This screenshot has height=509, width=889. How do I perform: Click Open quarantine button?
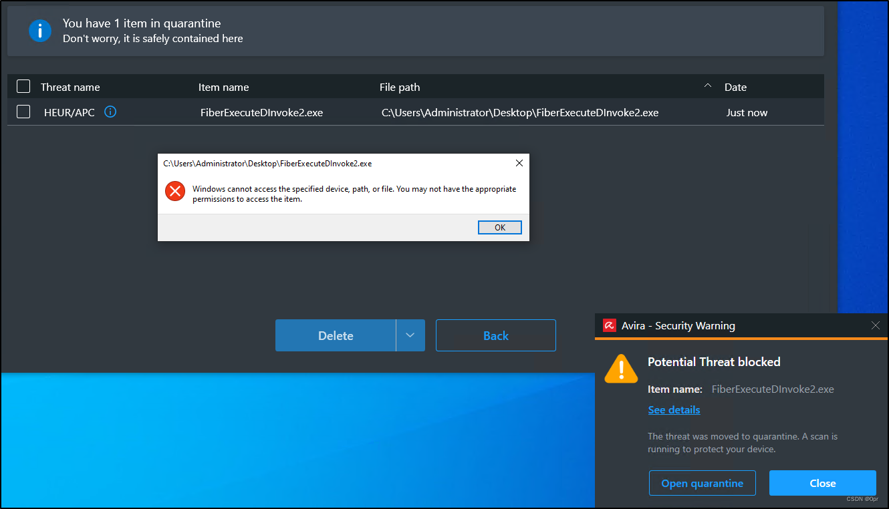[x=703, y=483]
